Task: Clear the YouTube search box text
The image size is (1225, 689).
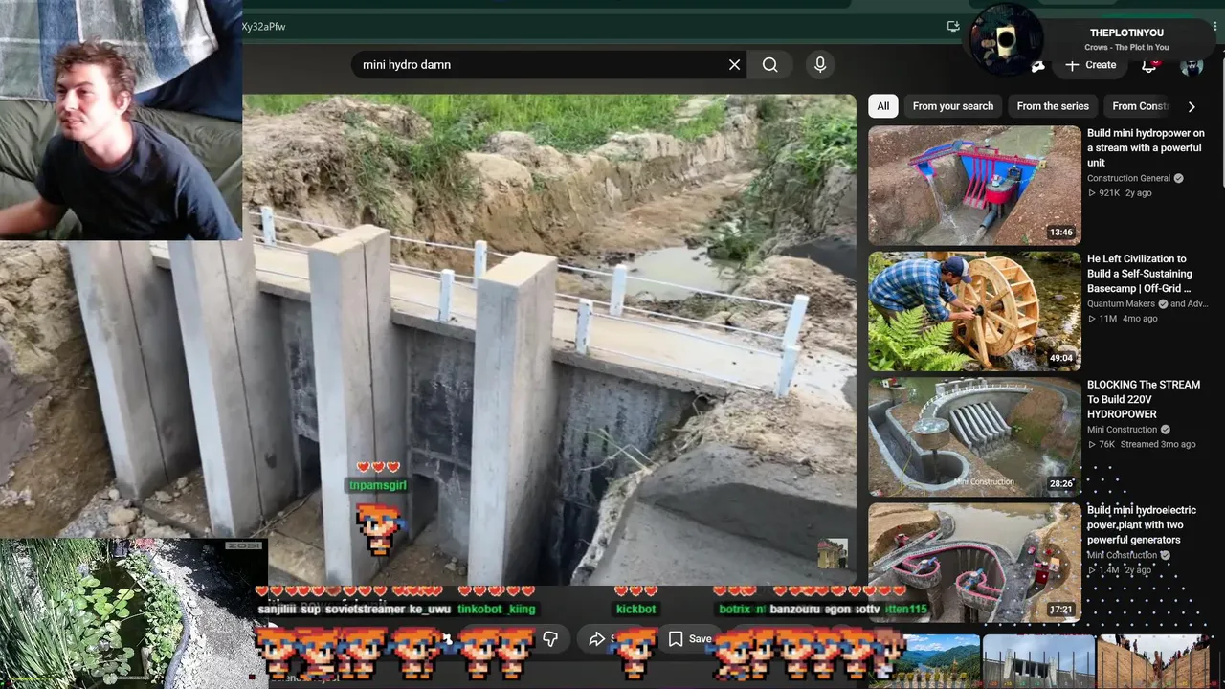Action: [x=734, y=65]
